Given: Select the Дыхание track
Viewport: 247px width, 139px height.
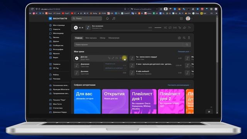Looking at the screenshot, I should [100, 73].
